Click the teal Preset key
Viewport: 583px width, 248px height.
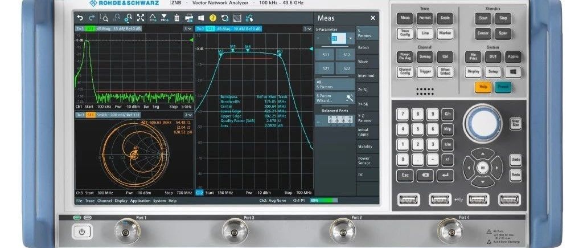tap(503, 87)
